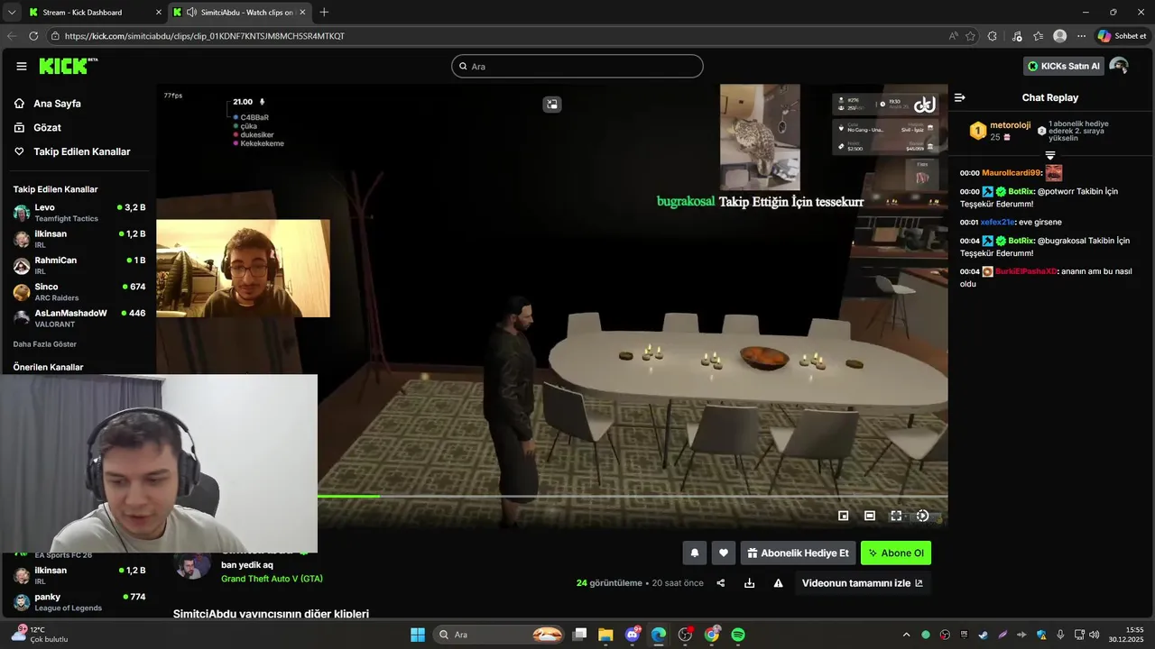The height and width of the screenshot is (649, 1155).
Task: Click the Windows taskbar Ara search box
Action: [x=499, y=635]
